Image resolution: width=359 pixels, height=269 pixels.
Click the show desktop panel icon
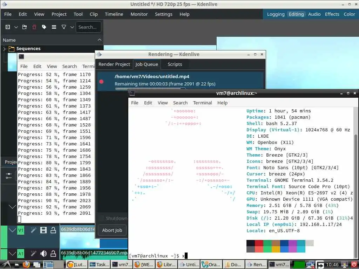coord(36,265)
